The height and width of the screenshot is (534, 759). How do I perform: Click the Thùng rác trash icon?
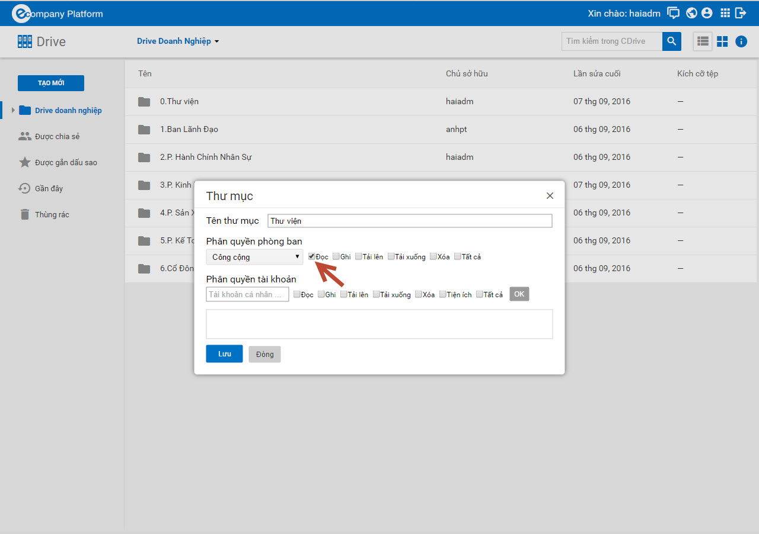point(24,214)
